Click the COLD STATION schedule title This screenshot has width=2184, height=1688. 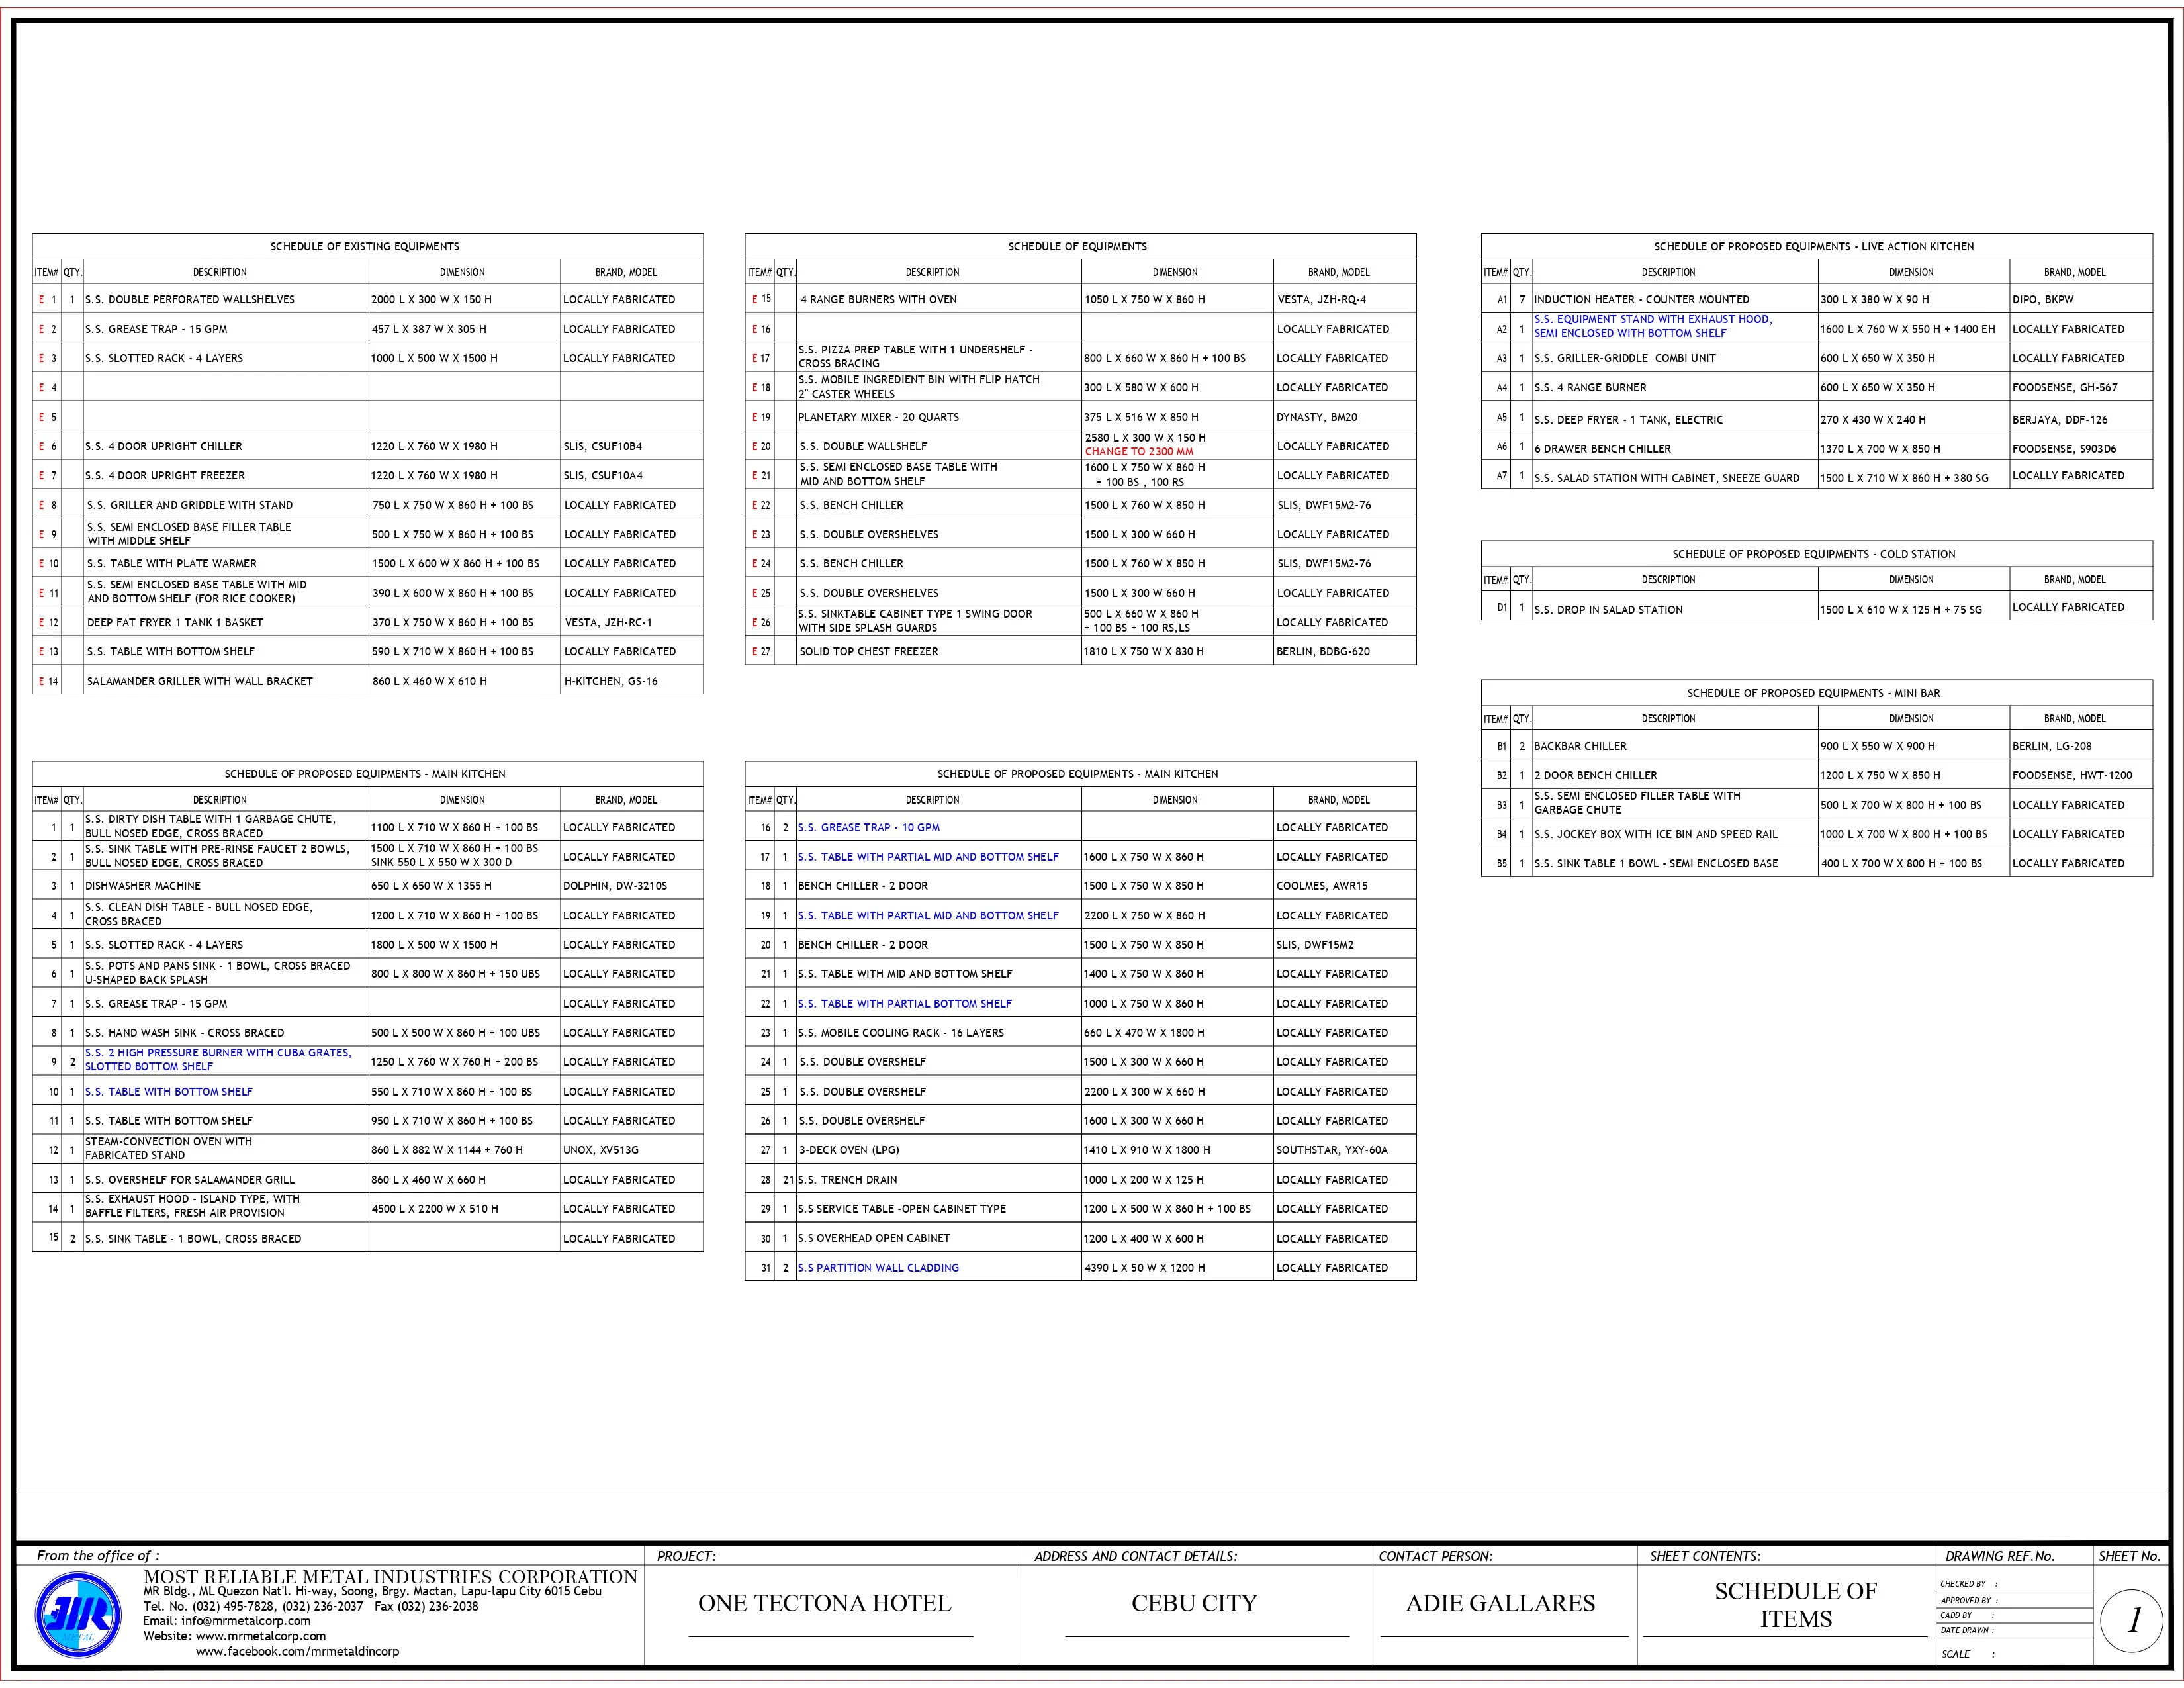coord(1813,554)
